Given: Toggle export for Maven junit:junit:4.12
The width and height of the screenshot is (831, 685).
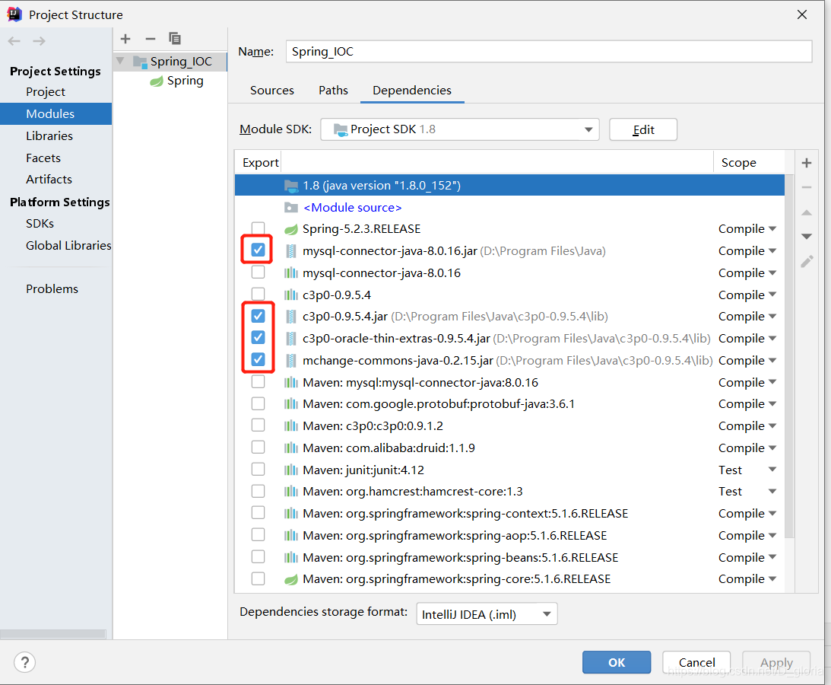Looking at the screenshot, I should tap(258, 470).
